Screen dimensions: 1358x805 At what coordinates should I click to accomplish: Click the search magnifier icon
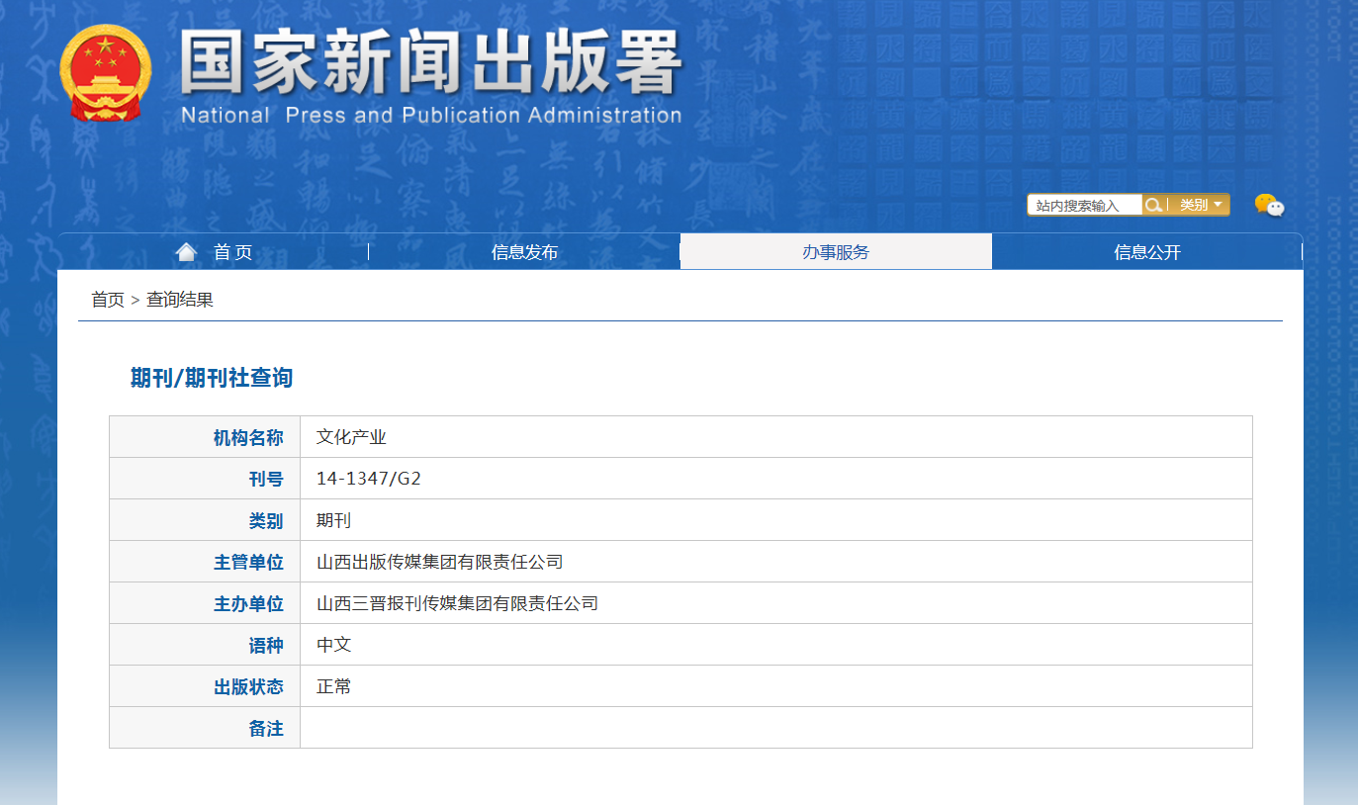pyautogui.click(x=1152, y=205)
